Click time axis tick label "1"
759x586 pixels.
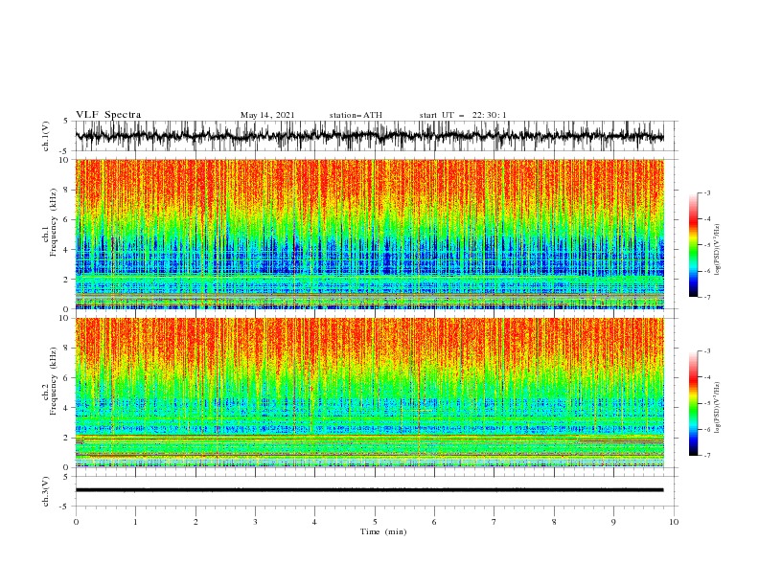tap(135, 522)
